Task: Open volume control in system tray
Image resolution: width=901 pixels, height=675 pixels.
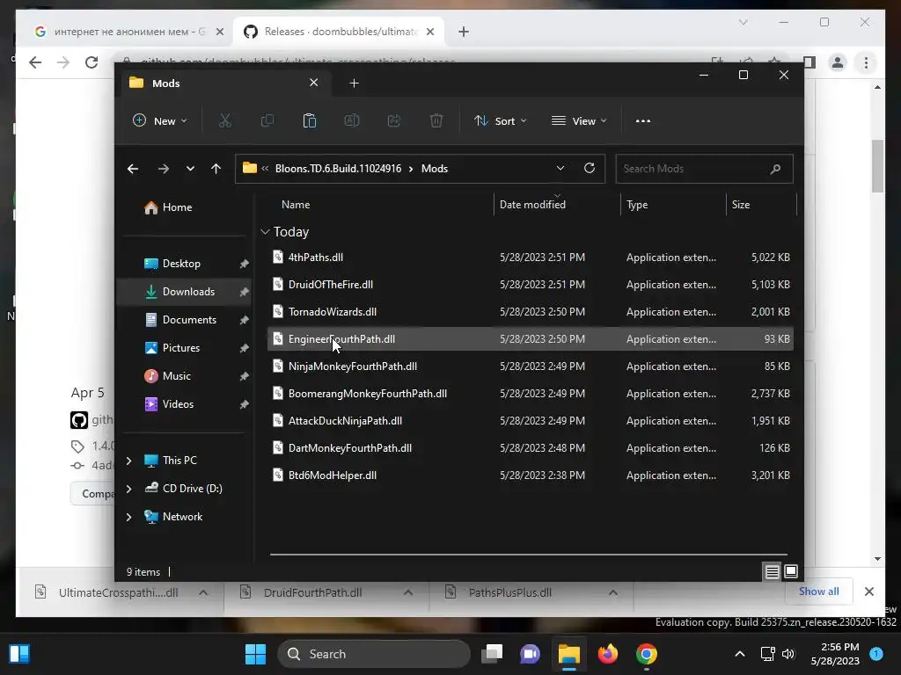Action: click(x=788, y=654)
